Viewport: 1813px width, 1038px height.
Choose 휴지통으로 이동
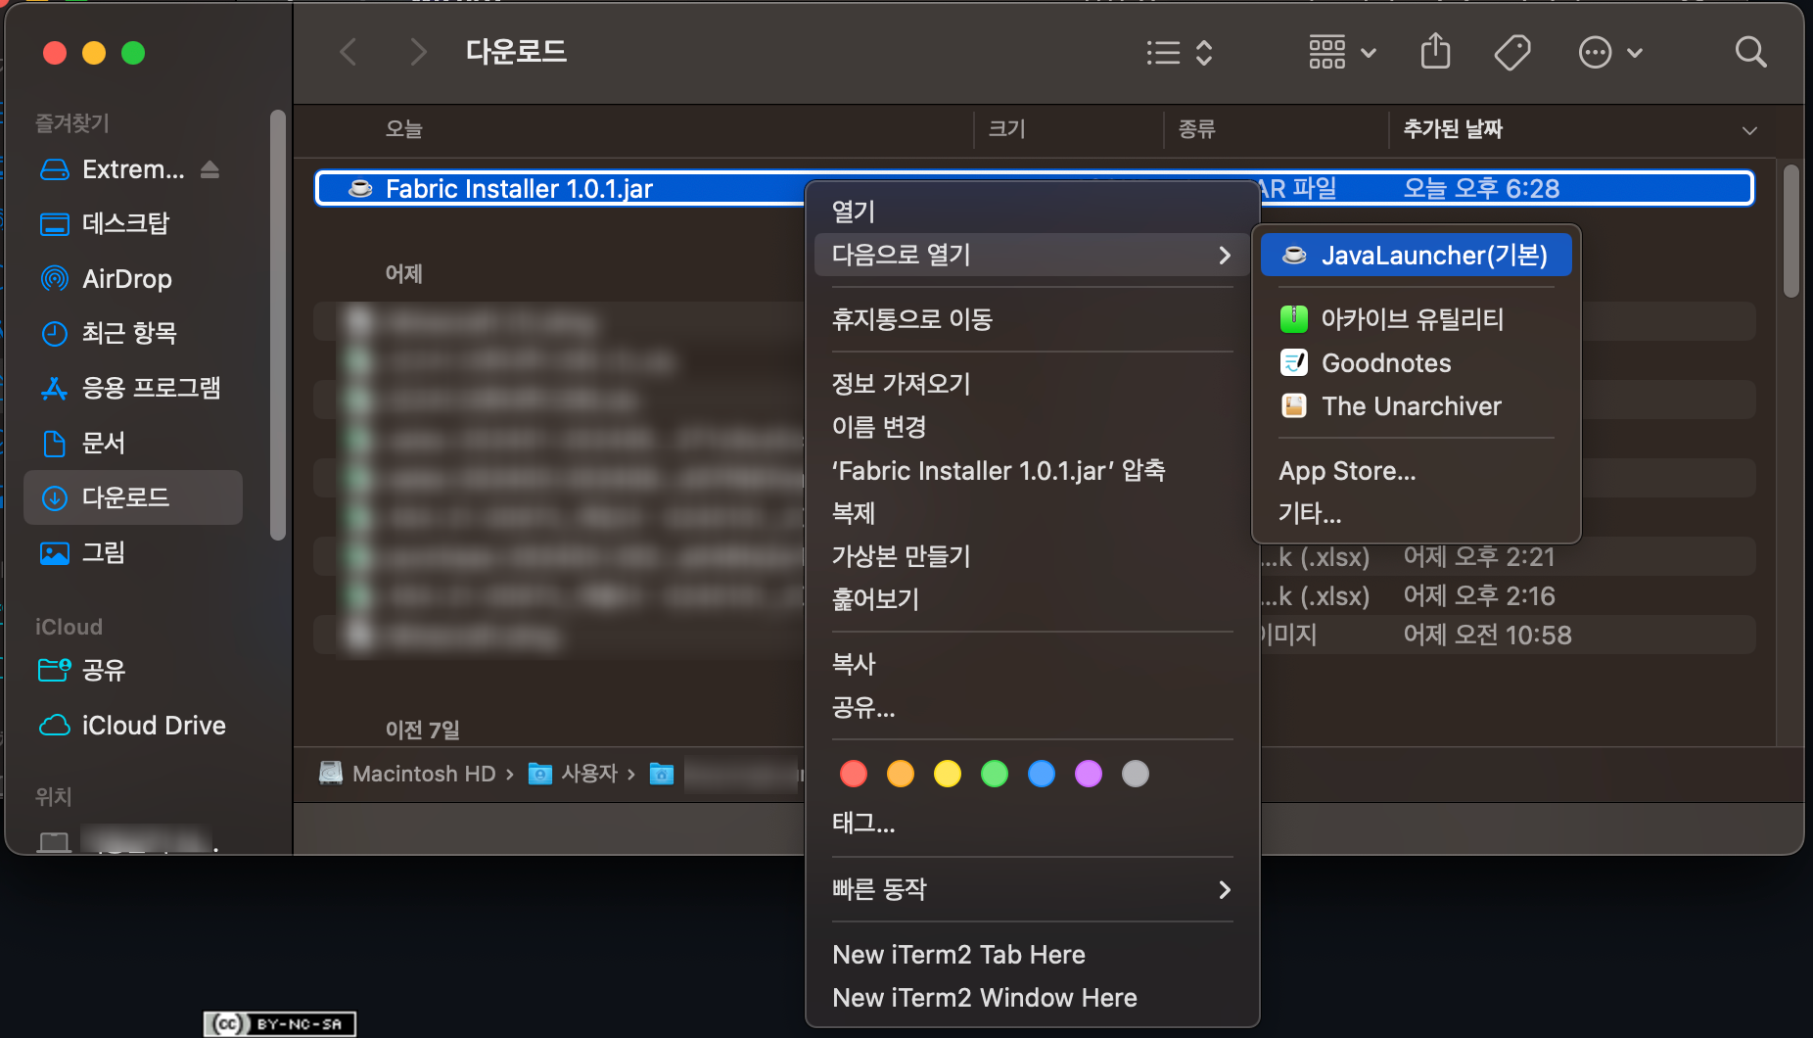pyautogui.click(x=1033, y=319)
